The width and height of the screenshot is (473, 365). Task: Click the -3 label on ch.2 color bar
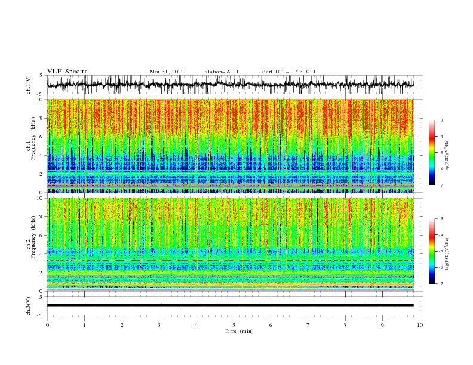(x=441, y=219)
